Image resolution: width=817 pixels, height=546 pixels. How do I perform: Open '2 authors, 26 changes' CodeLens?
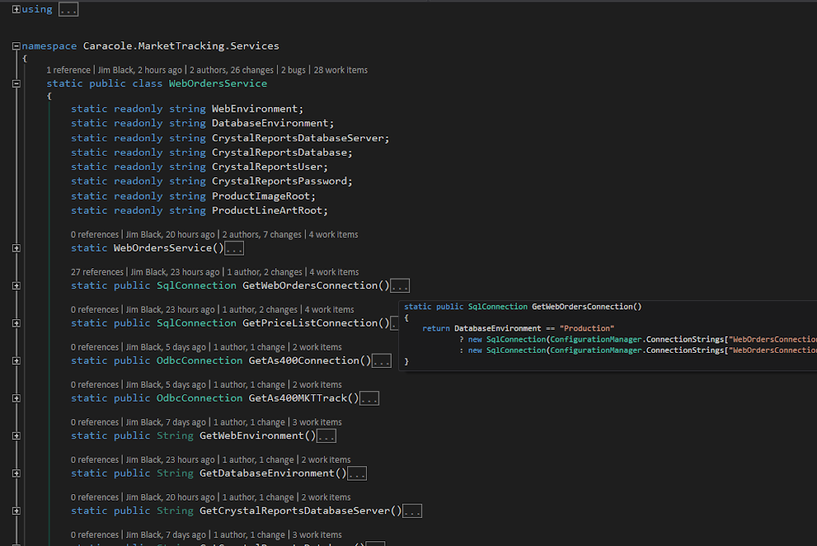coord(231,70)
